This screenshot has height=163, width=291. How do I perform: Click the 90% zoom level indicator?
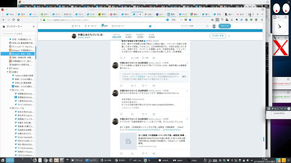pos(173,20)
